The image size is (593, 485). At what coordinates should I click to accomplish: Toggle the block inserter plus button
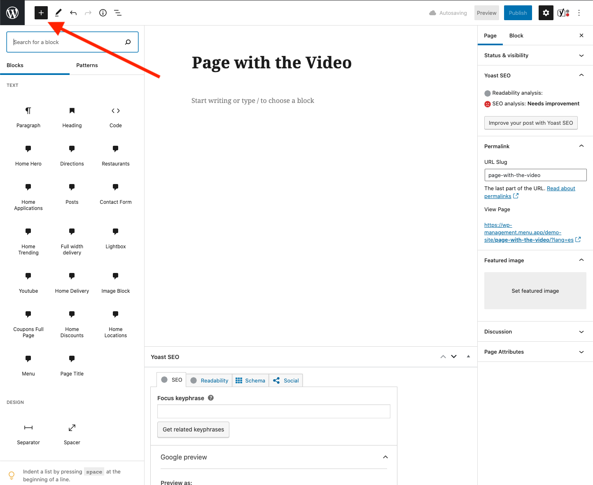tap(41, 13)
